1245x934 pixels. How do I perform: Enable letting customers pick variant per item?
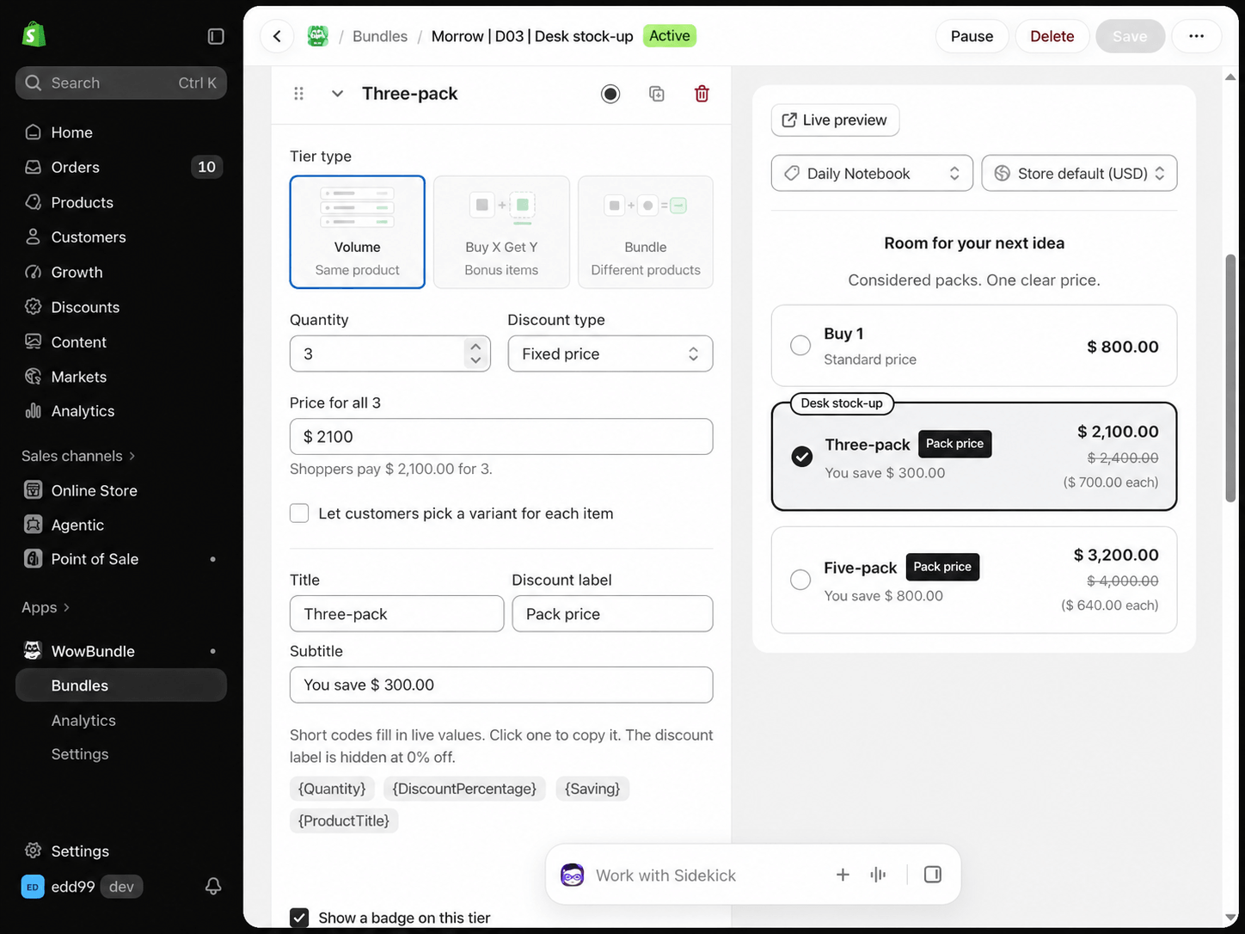[299, 513]
